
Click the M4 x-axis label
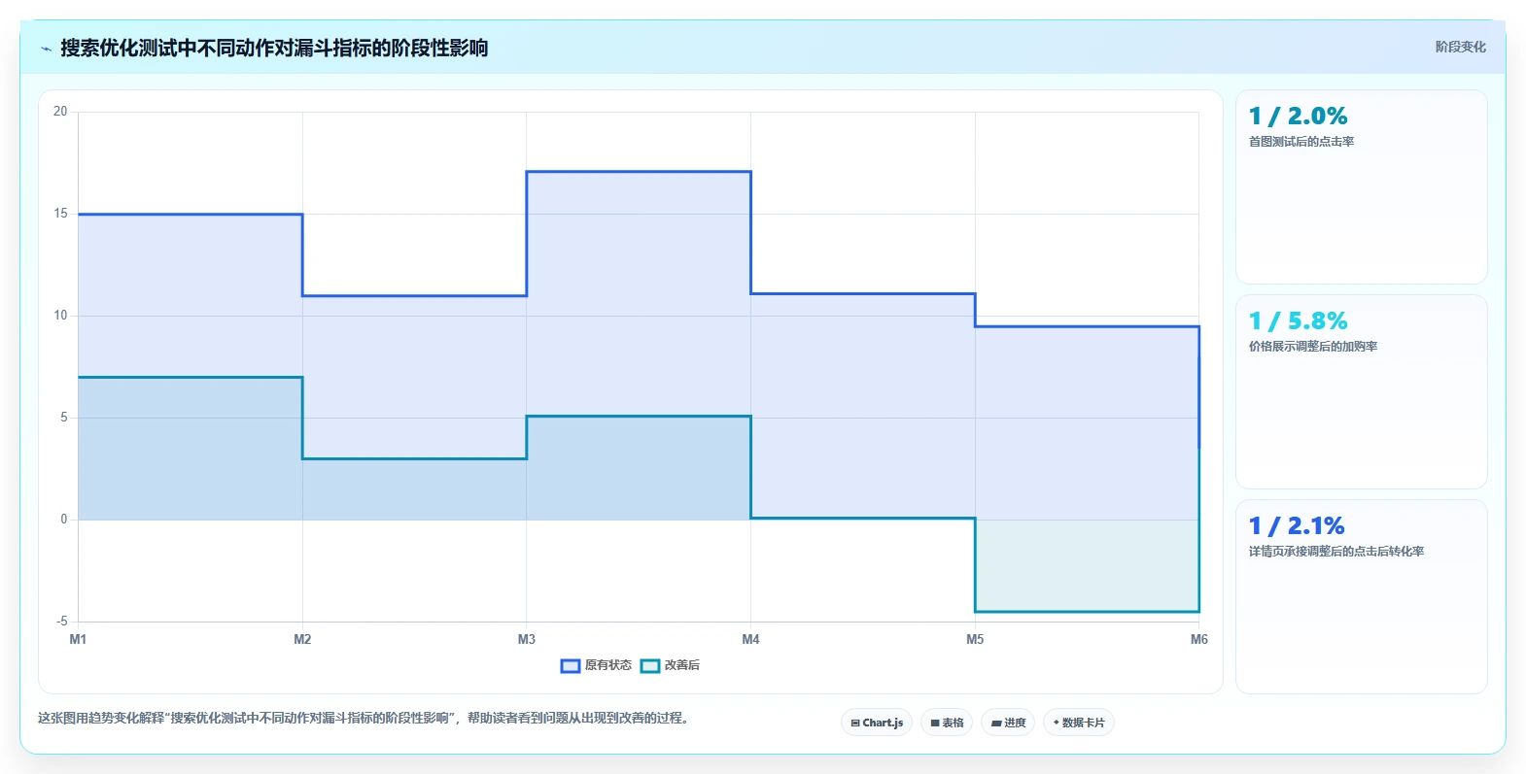[x=750, y=639]
